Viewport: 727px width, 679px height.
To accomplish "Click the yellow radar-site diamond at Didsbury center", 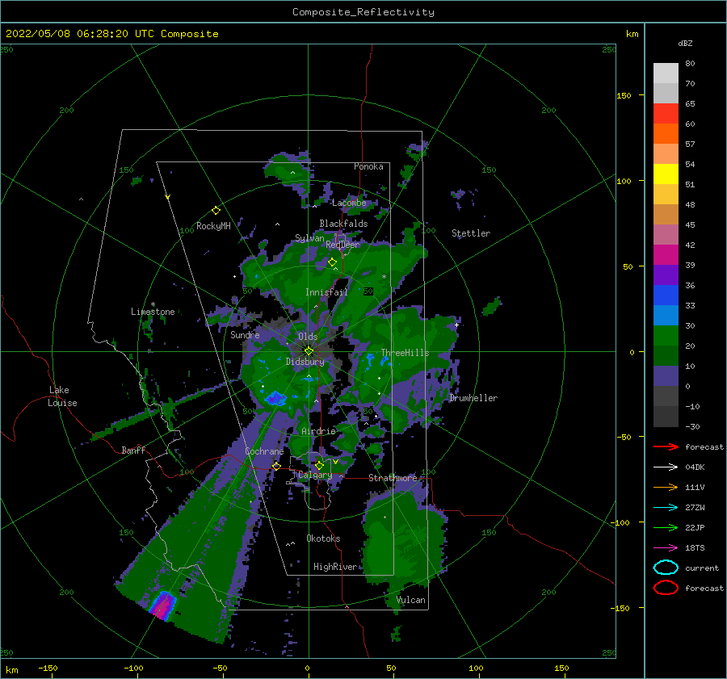I will 309,351.
